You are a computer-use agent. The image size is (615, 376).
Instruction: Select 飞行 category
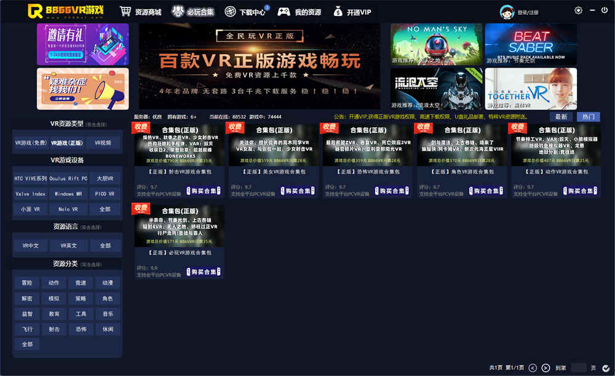(27, 329)
